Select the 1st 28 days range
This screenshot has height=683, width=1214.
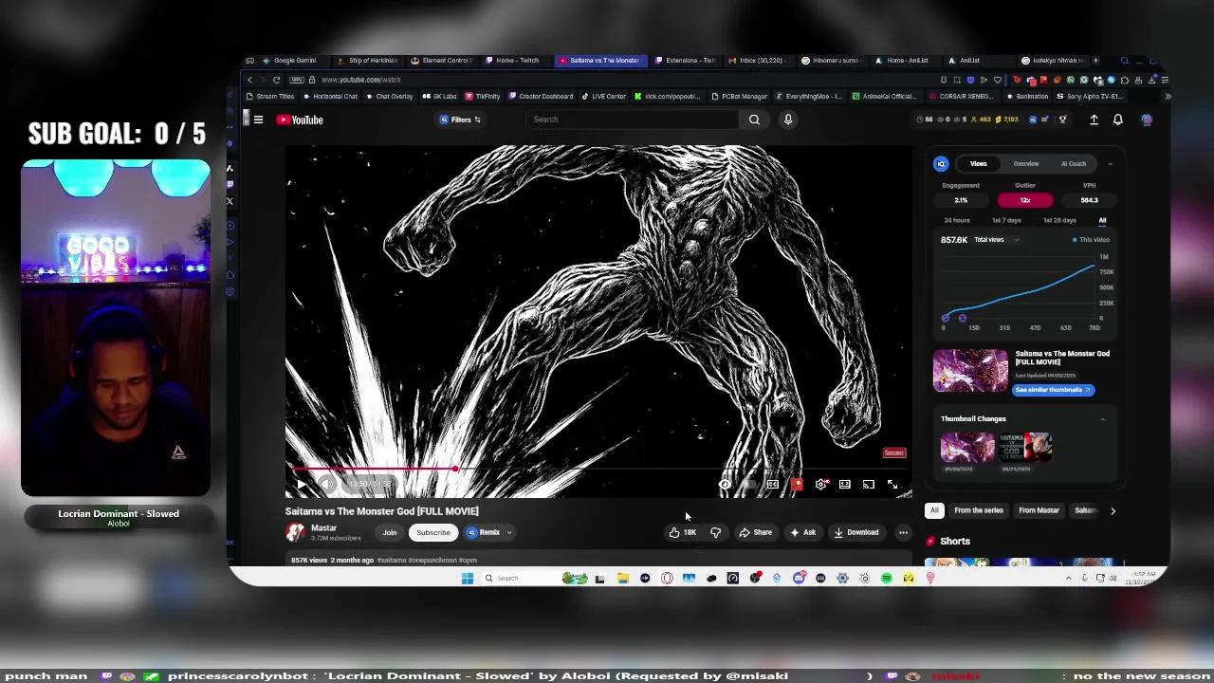(1059, 220)
